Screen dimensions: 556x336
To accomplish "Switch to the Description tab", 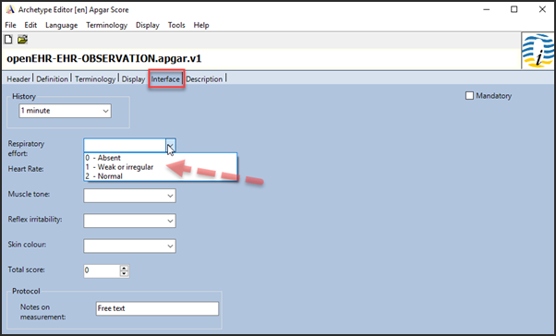I will [x=204, y=79].
